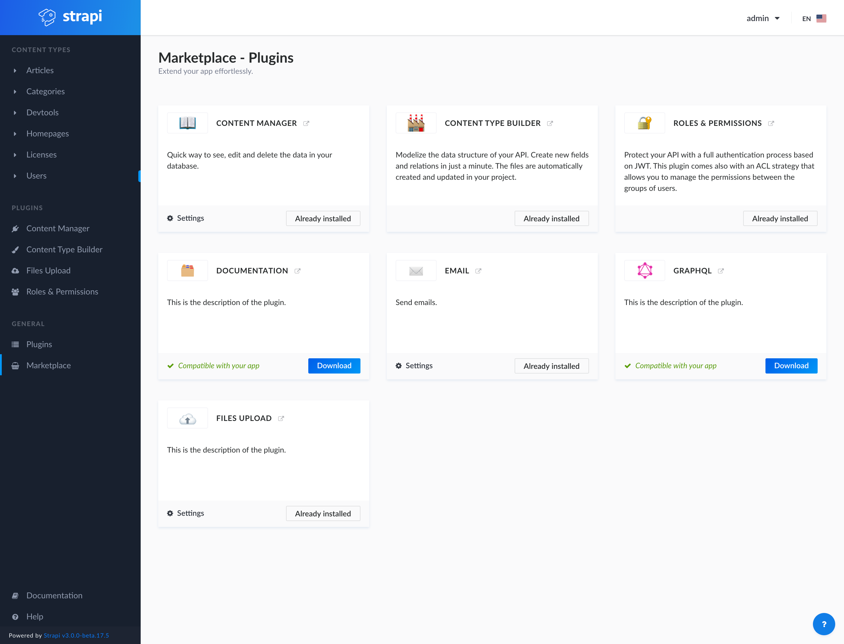Click Already installed on Roles & Permissions card
The image size is (844, 644).
[x=780, y=218]
